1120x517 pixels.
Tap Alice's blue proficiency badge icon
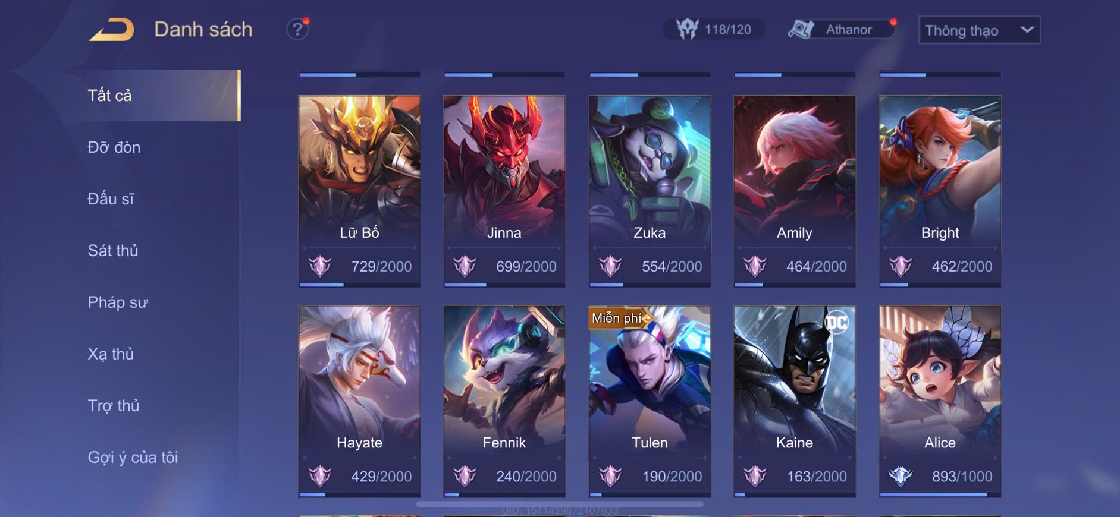point(901,476)
